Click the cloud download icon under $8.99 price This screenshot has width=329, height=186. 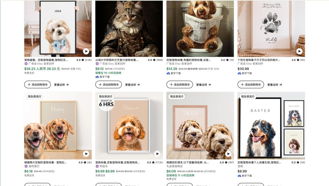pyautogui.click(x=239, y=176)
